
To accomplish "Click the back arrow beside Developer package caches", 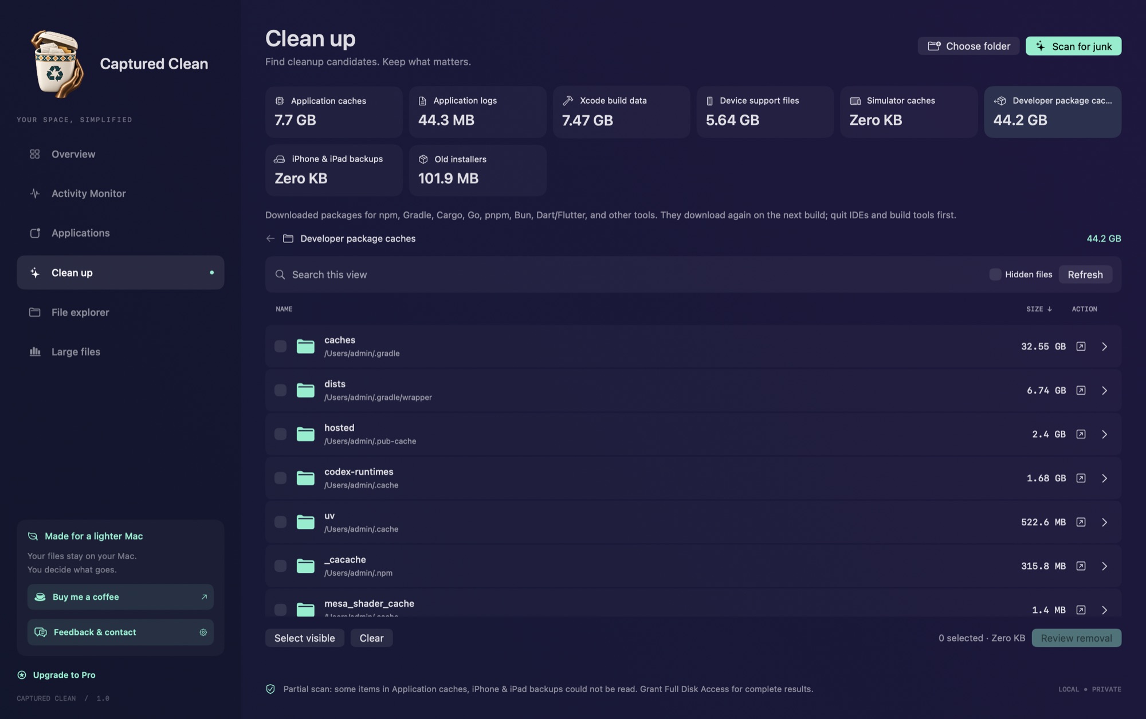I will pos(270,238).
